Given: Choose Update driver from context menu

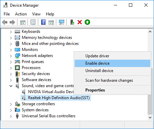Looking at the screenshot, I should (x=112, y=56).
